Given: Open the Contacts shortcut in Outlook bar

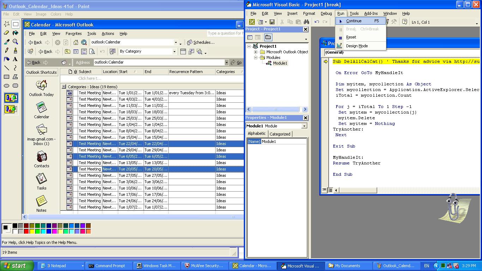Looking at the screenshot, I should pyautogui.click(x=41, y=159).
